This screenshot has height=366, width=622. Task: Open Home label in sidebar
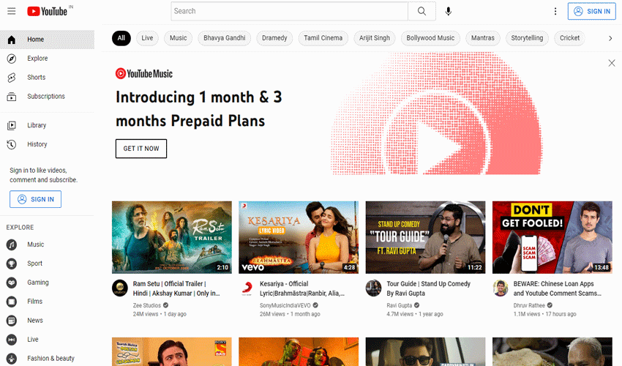35,40
